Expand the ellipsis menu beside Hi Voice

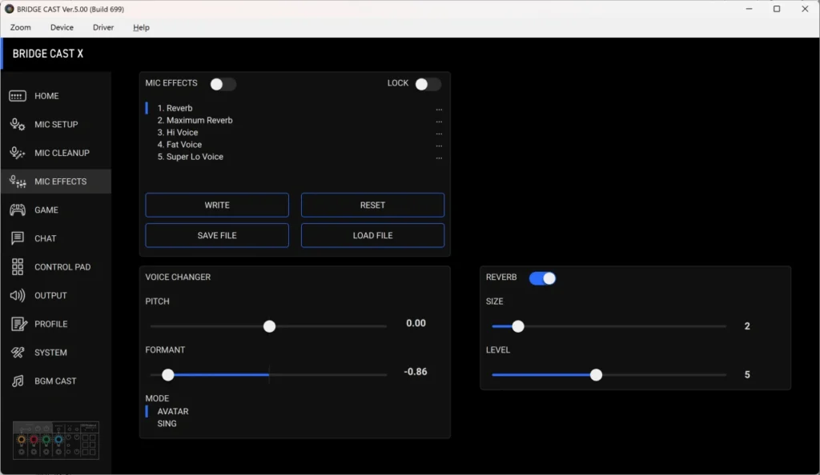tap(439, 134)
